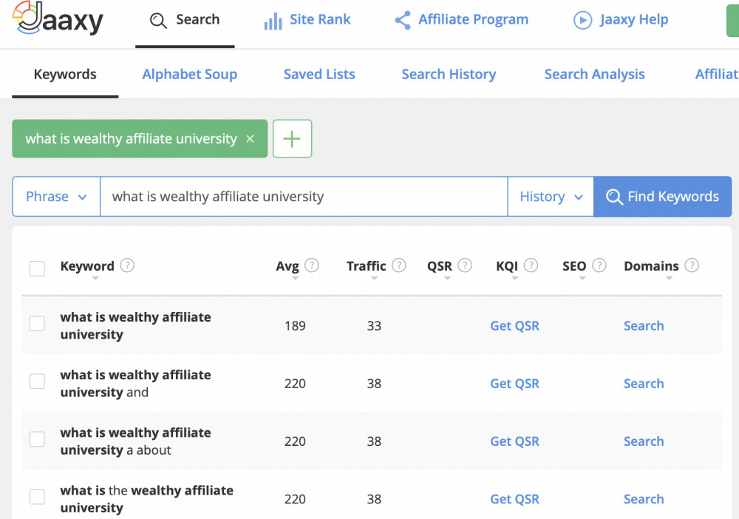Open the Phrase match type dropdown

coord(56,197)
